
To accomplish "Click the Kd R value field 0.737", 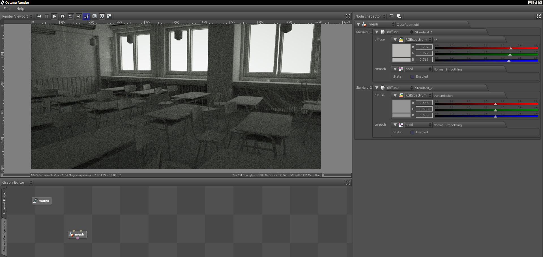I will 424,47.
